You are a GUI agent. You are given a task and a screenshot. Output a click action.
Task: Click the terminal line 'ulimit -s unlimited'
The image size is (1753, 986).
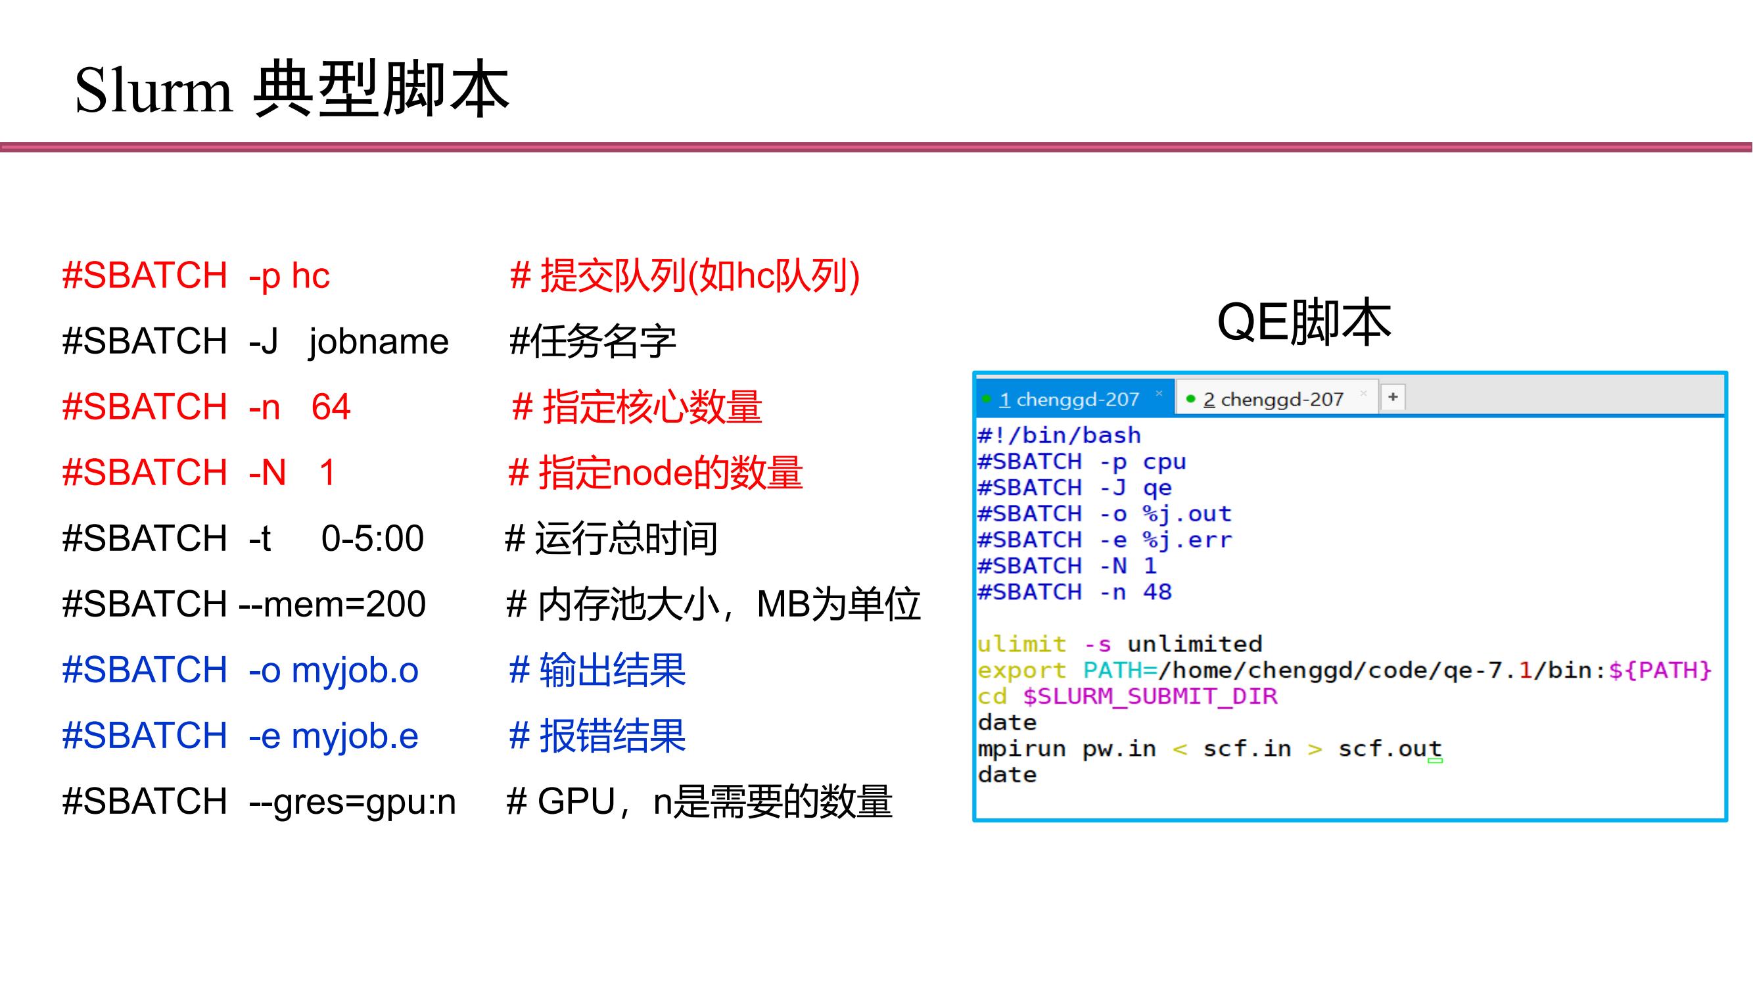(1120, 644)
